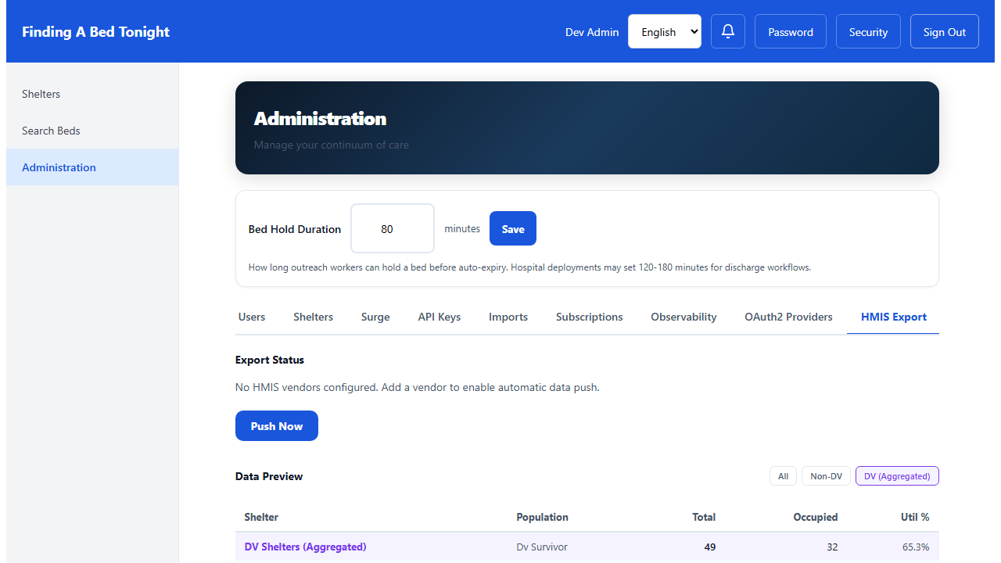Save the bed hold duration
1001x563 pixels.
click(512, 228)
